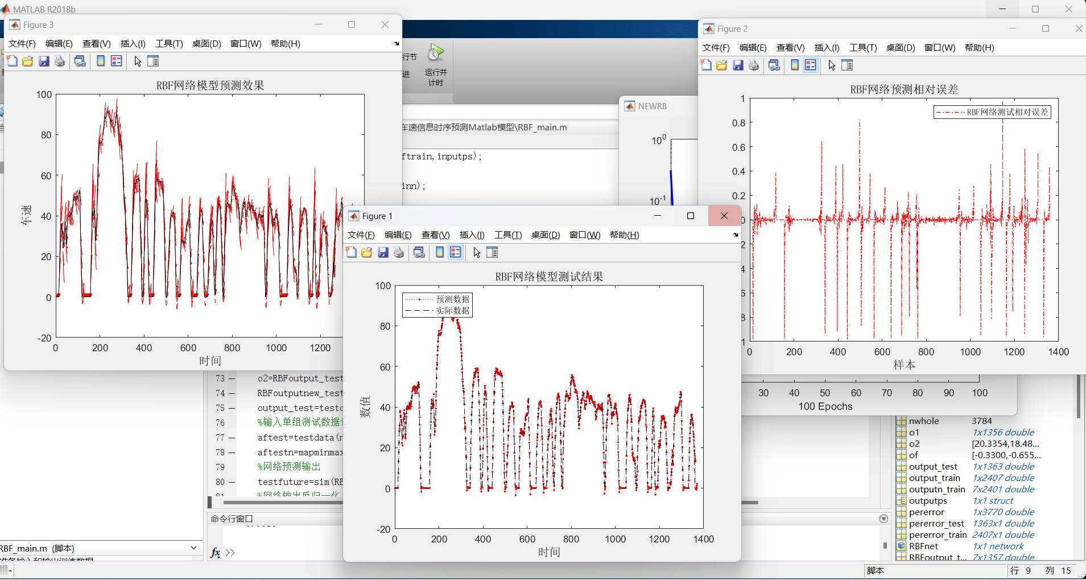Select the Figure 1 plot legend box
The image size is (1086, 580).
[x=437, y=305]
